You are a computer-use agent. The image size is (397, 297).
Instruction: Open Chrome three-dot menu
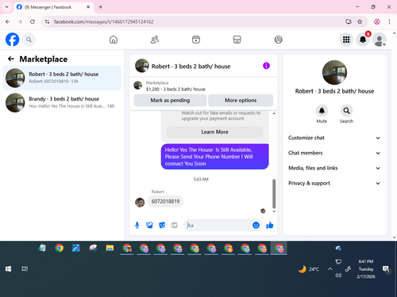click(x=389, y=21)
